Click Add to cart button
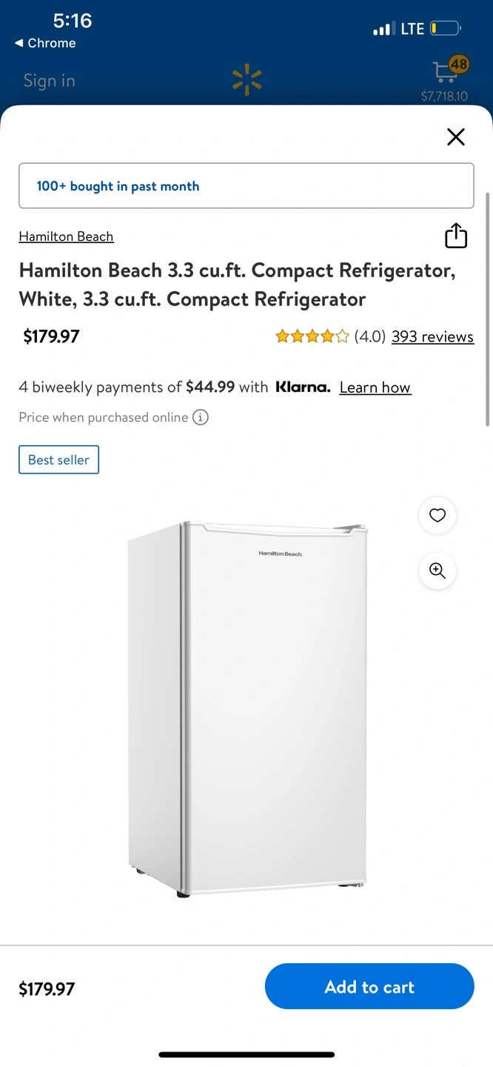 click(x=369, y=986)
